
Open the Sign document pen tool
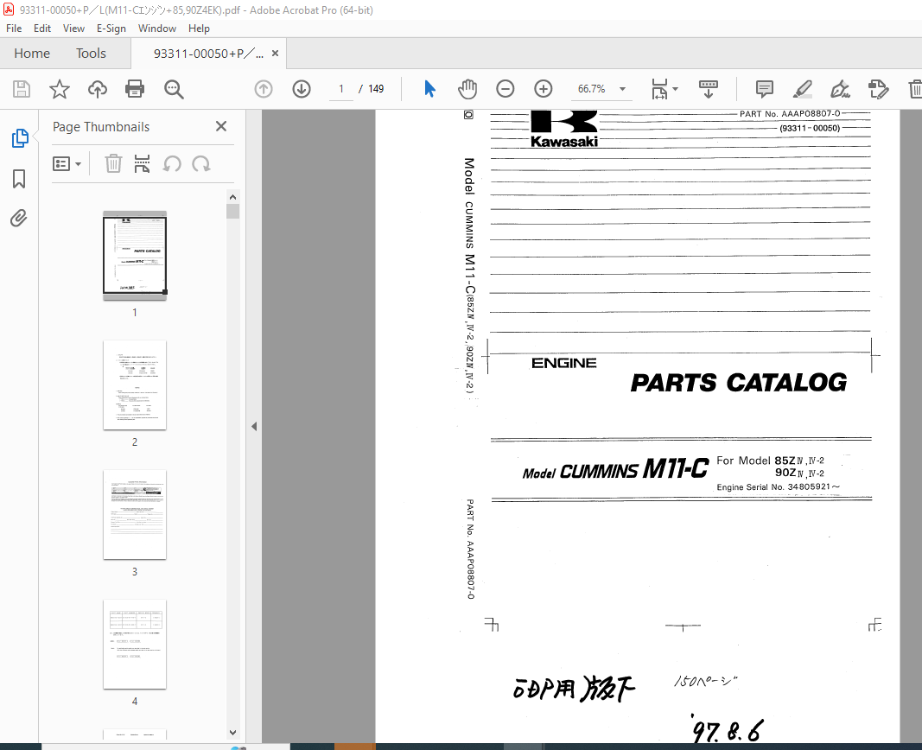pos(840,89)
